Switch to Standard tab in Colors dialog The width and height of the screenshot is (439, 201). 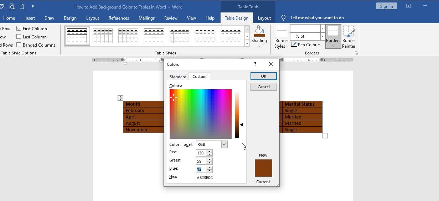coord(178,76)
